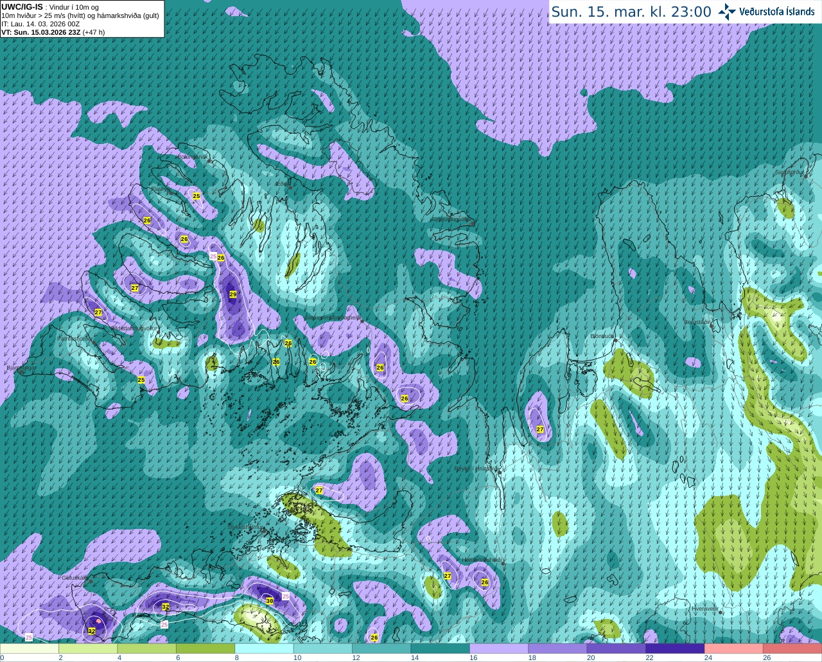Click the Hveravellir station label
Screen dimensions: 822x662
704,609
